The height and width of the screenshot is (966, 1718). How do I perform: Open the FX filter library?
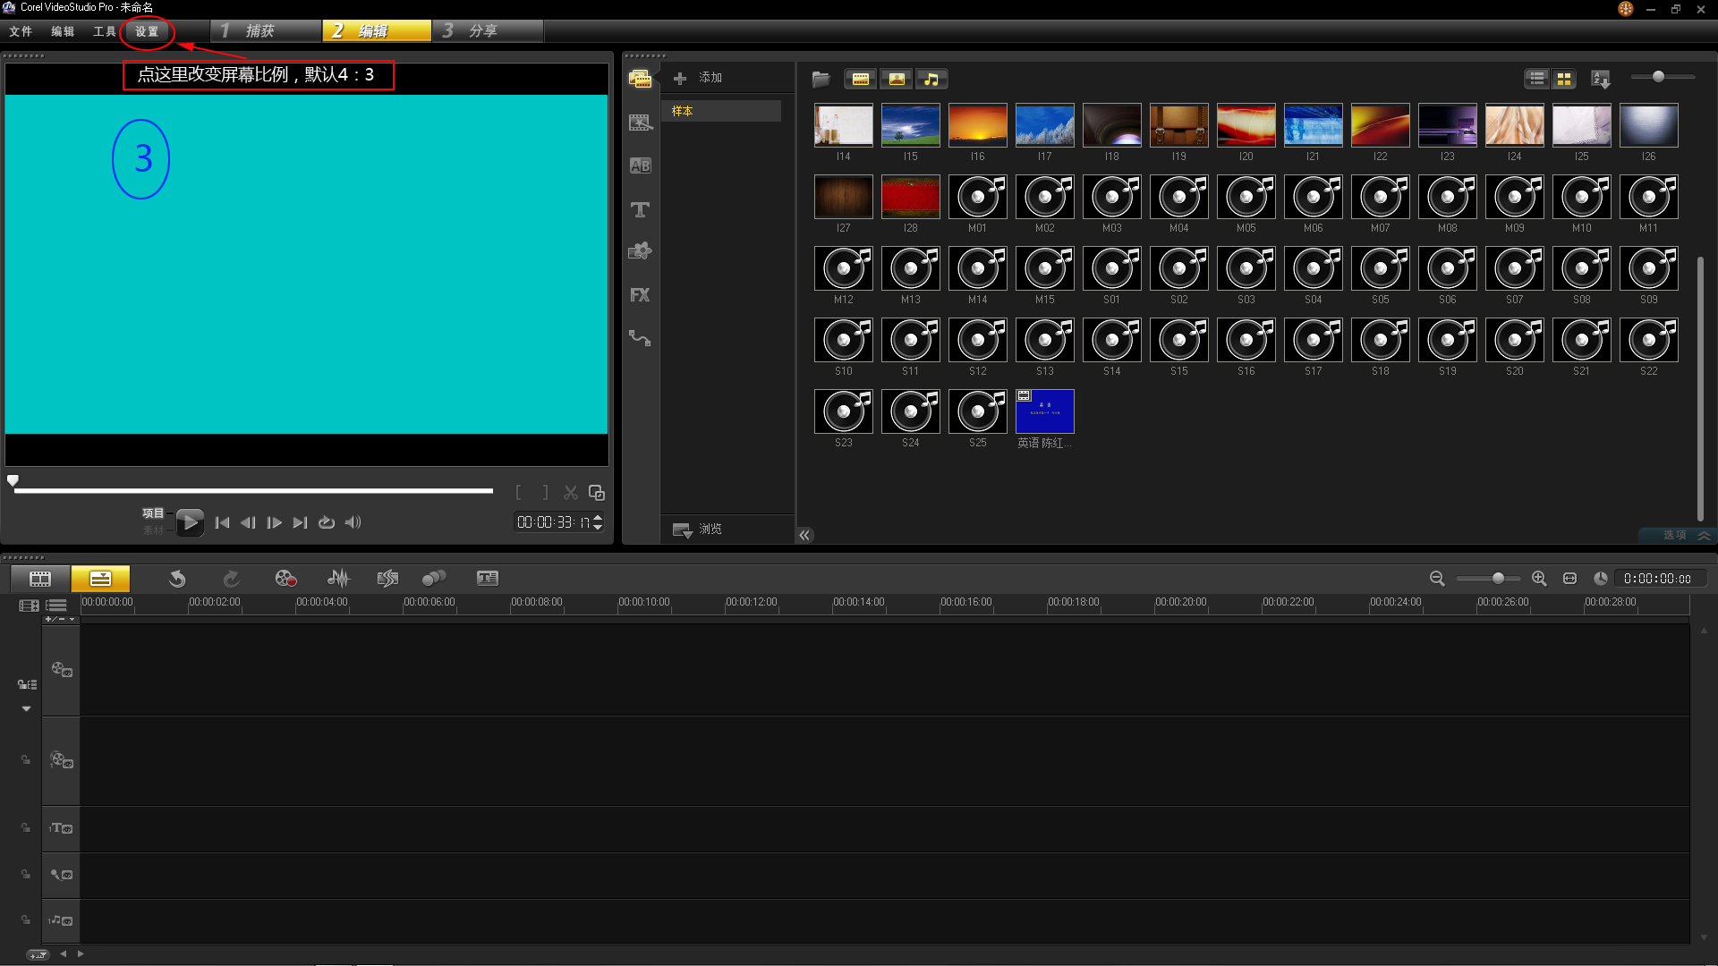click(x=640, y=295)
